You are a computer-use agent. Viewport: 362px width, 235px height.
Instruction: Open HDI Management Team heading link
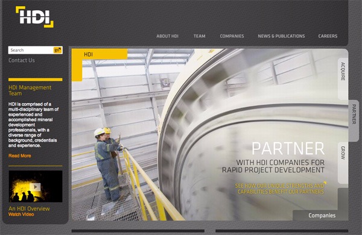click(x=30, y=90)
